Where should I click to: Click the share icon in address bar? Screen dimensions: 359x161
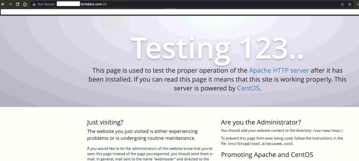(x=342, y=4)
